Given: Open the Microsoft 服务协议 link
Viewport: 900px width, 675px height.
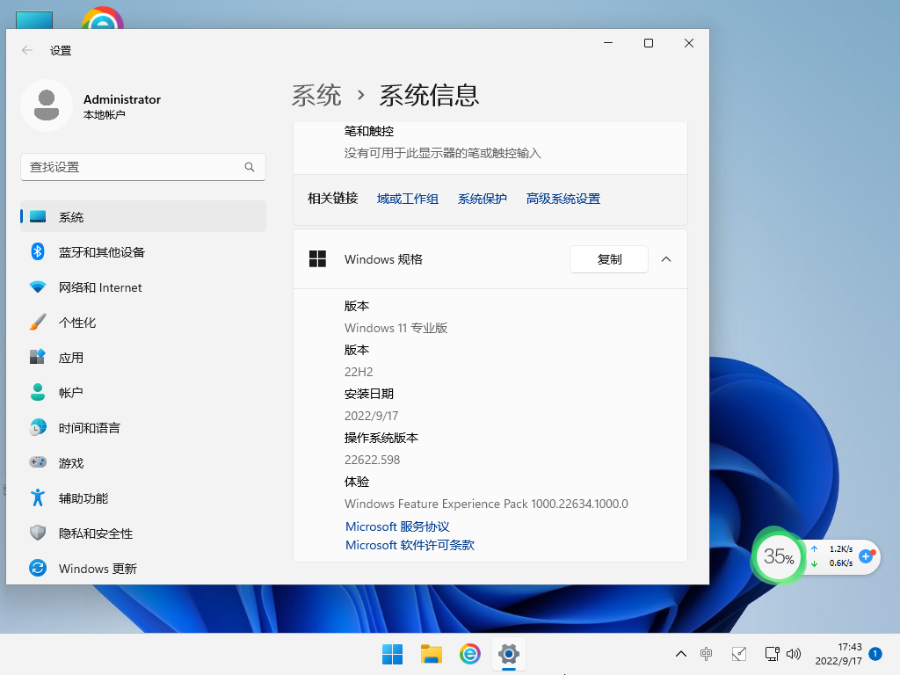Looking at the screenshot, I should click(409, 525).
